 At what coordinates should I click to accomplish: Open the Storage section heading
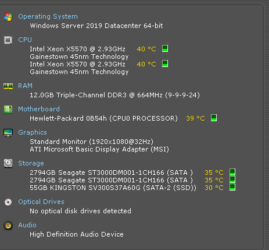pos(31,163)
